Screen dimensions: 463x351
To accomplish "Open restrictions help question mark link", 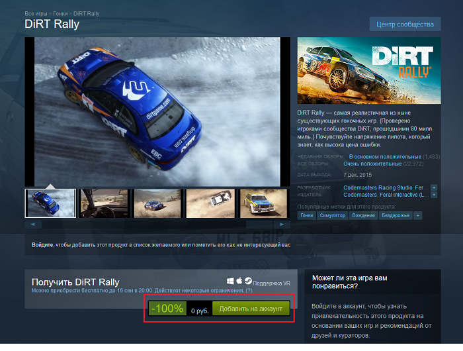I will pos(249,290).
